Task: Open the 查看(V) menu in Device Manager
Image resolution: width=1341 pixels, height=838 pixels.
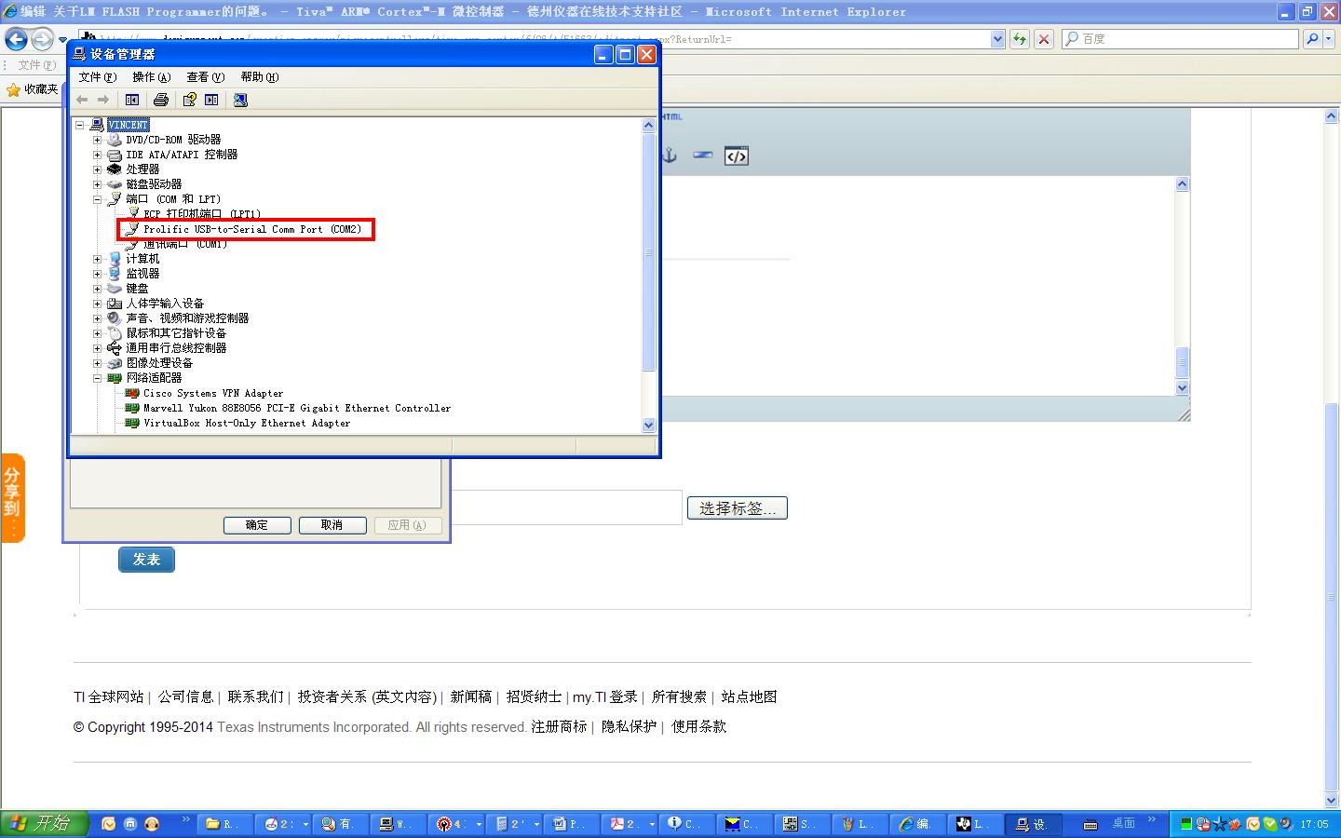Action: pos(206,77)
